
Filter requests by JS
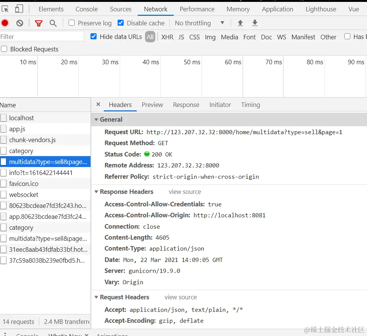tap(181, 37)
